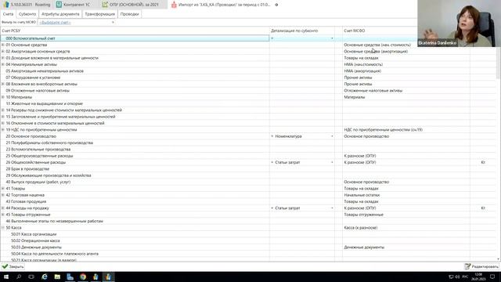This screenshot has width=501, height=282.
Task: Select row 20 Основное производство
Action: 135,136
